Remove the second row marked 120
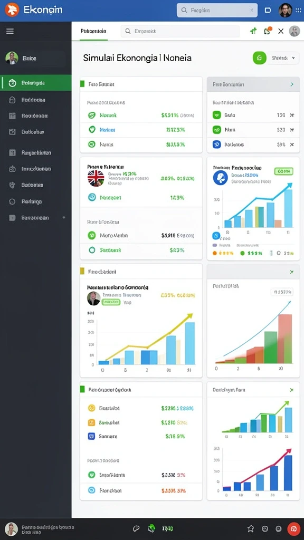Image resolution: width=304 pixels, height=540 pixels. coord(292,130)
